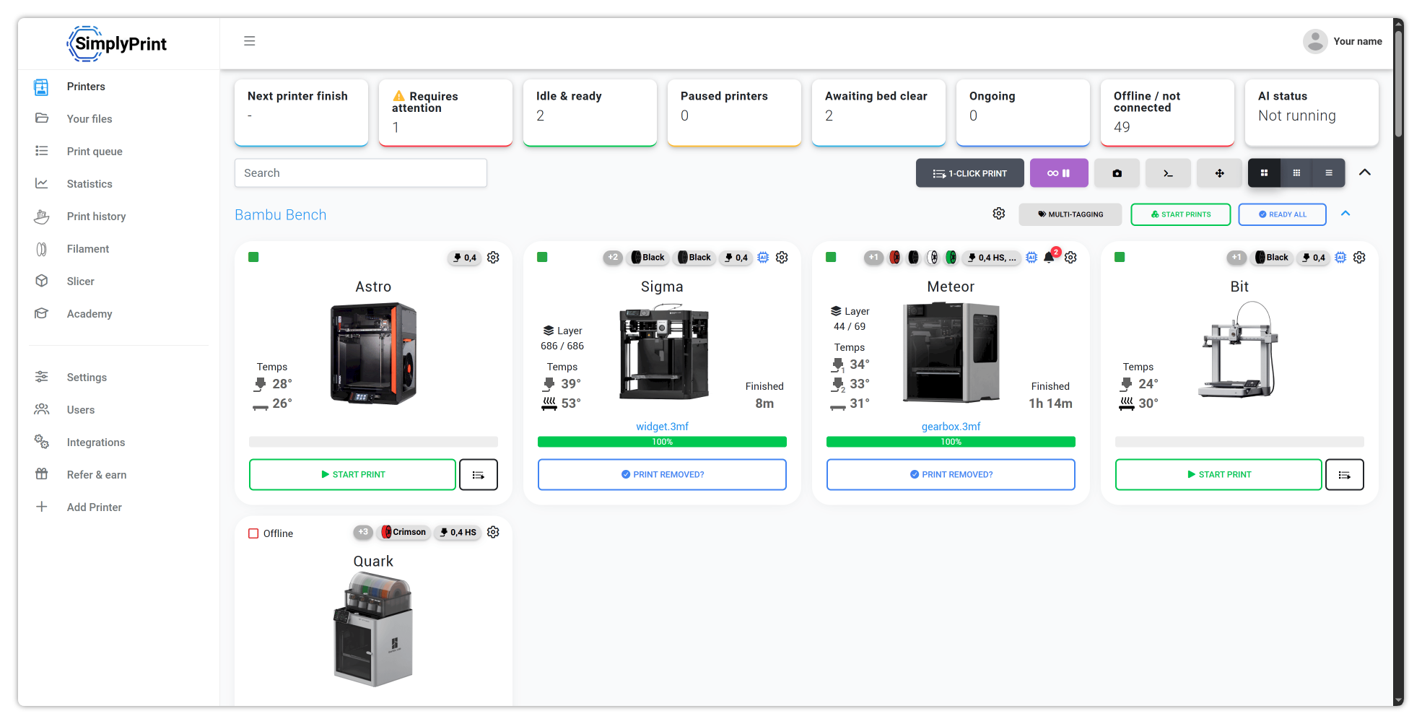Click the START PRINTS button
This screenshot has height=724, width=1422.
click(1181, 214)
